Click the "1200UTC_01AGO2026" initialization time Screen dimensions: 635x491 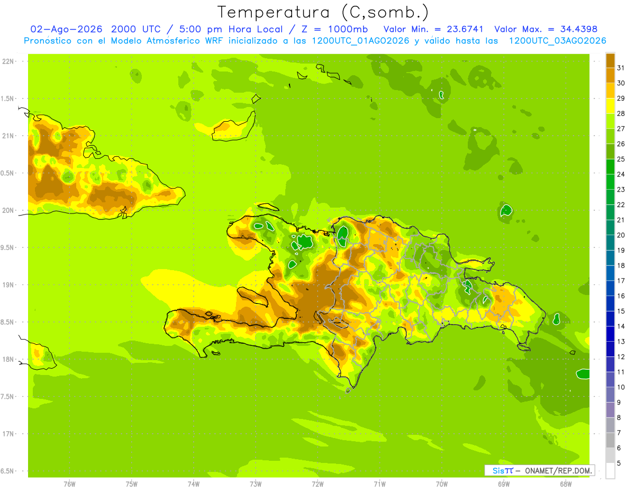(360, 41)
